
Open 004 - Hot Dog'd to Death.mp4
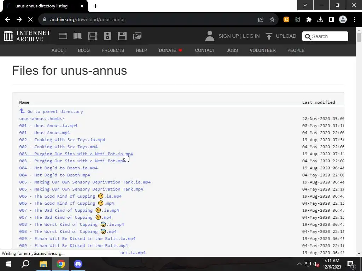point(54,175)
